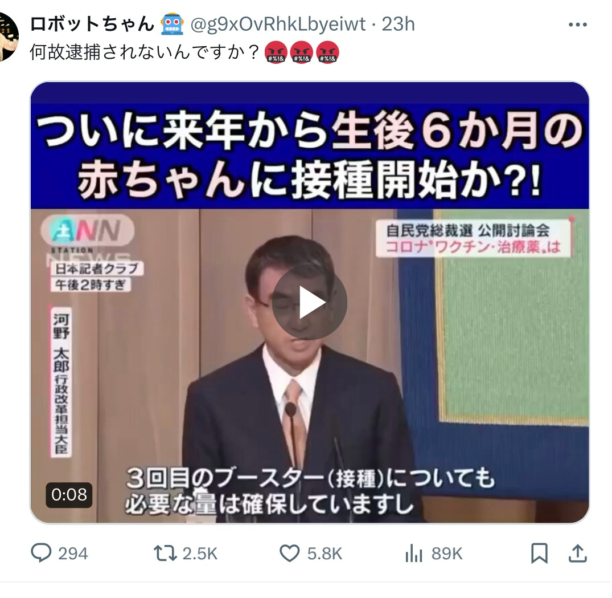Image resolution: width=612 pixels, height=598 pixels.
Task: Open the poster's profile avatar
Action: click(7, 37)
